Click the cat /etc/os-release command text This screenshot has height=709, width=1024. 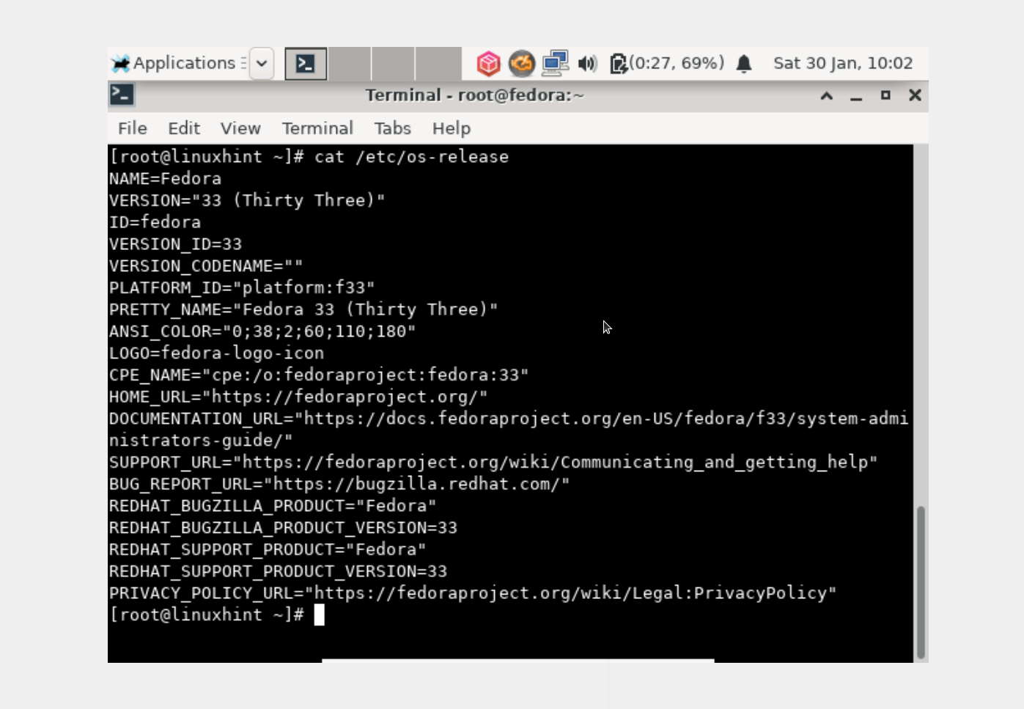(x=411, y=157)
